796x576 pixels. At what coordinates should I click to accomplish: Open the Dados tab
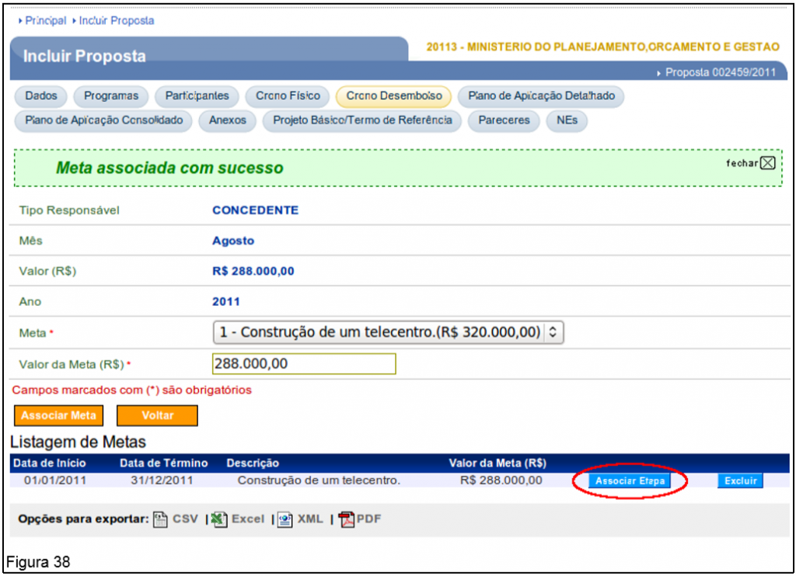point(41,96)
